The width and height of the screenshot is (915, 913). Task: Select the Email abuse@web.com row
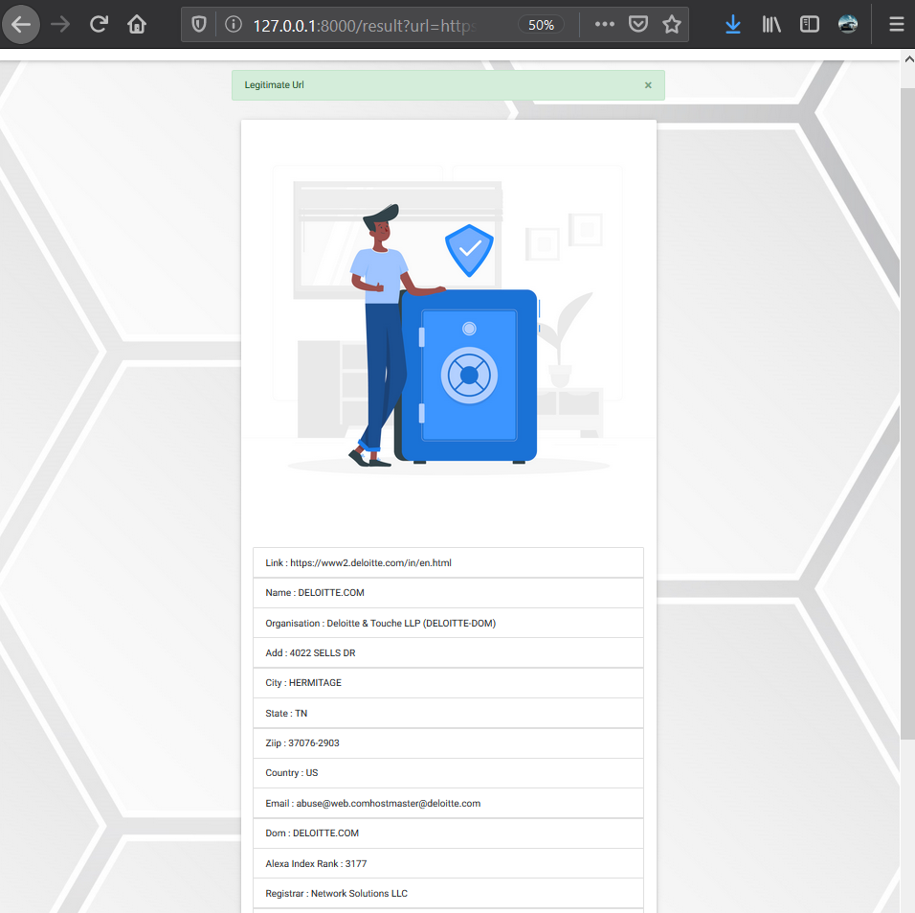tap(448, 803)
